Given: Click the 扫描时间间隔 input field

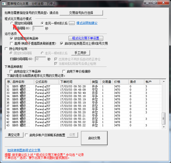Looking at the screenshot, I should pos(40,59).
